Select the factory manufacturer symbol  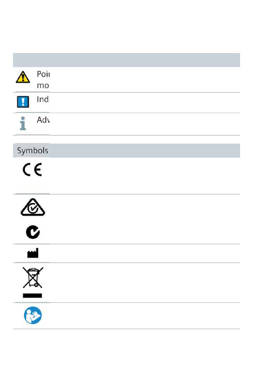[x=33, y=253]
